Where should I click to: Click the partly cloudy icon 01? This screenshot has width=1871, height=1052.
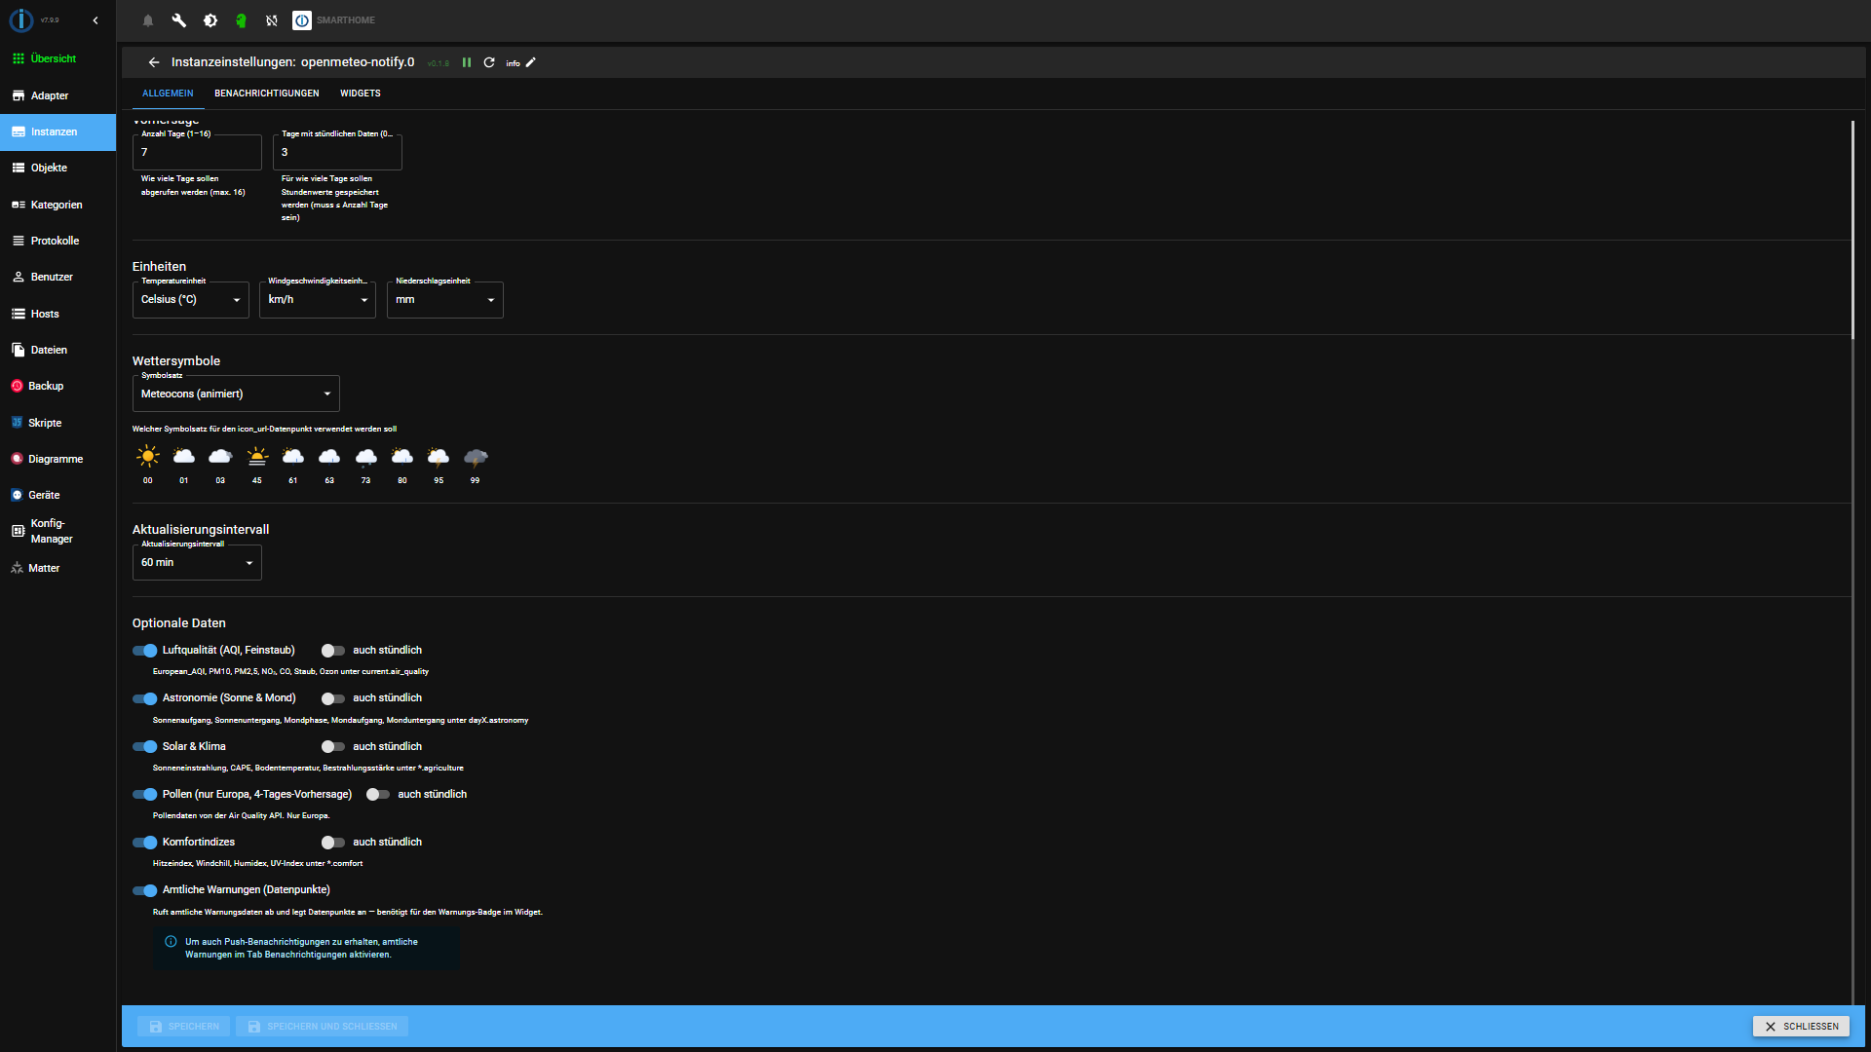tap(184, 456)
